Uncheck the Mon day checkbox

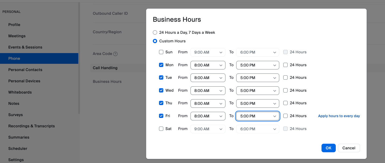(x=161, y=65)
